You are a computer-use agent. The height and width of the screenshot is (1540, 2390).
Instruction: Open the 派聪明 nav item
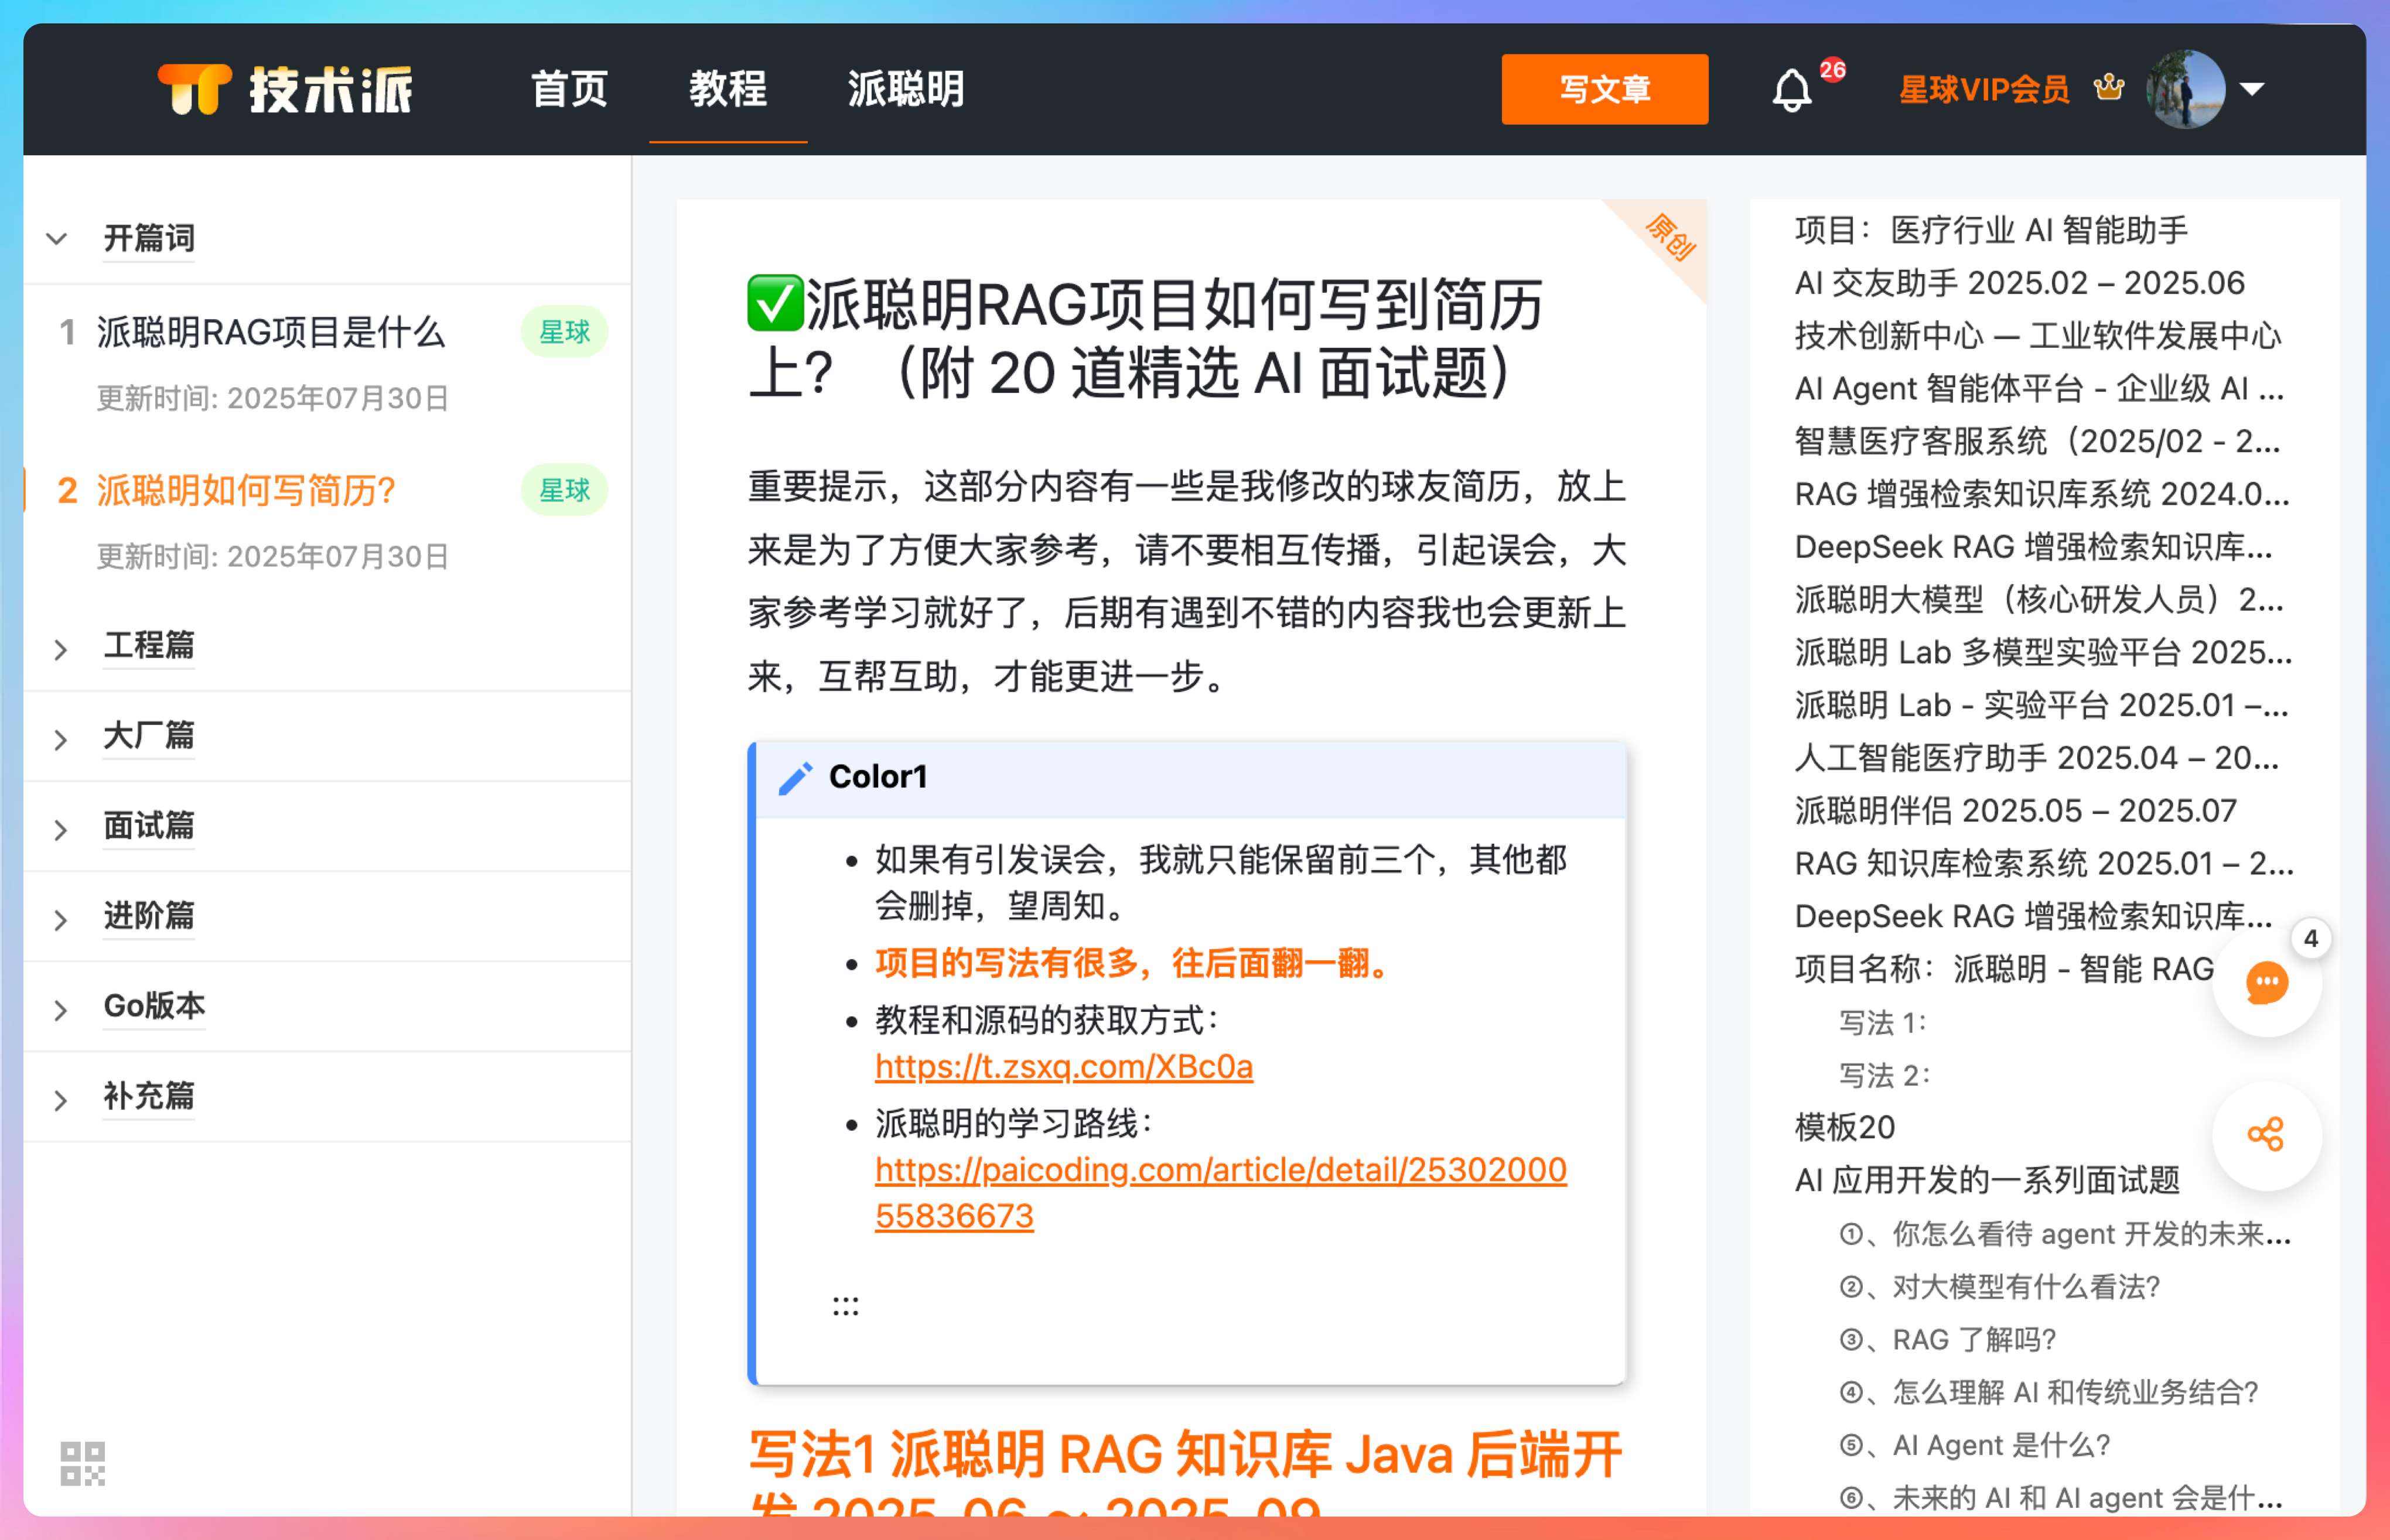click(x=906, y=89)
